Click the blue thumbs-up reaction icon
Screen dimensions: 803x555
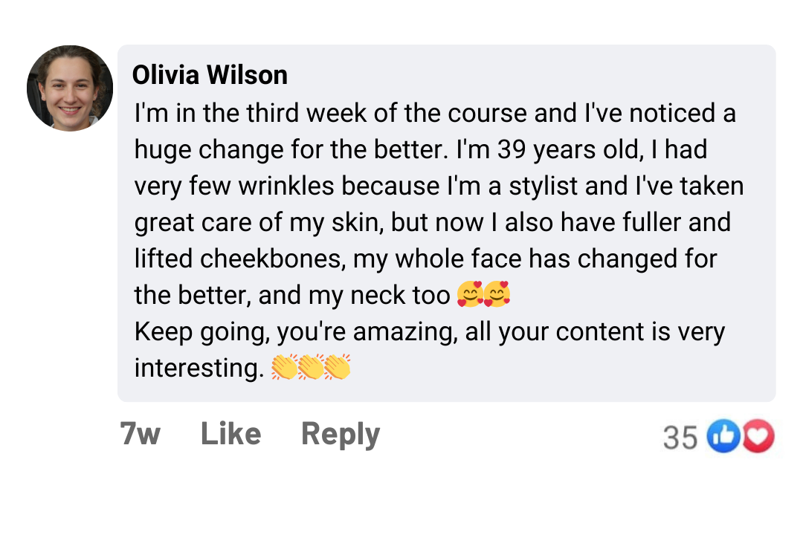(x=720, y=436)
